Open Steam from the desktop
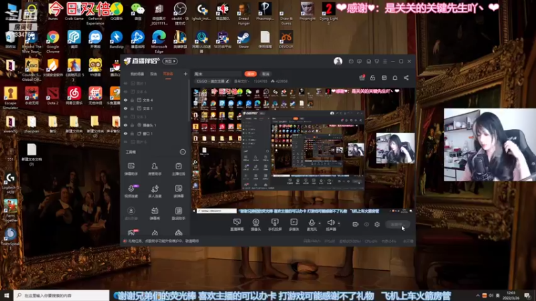 tap(244, 40)
